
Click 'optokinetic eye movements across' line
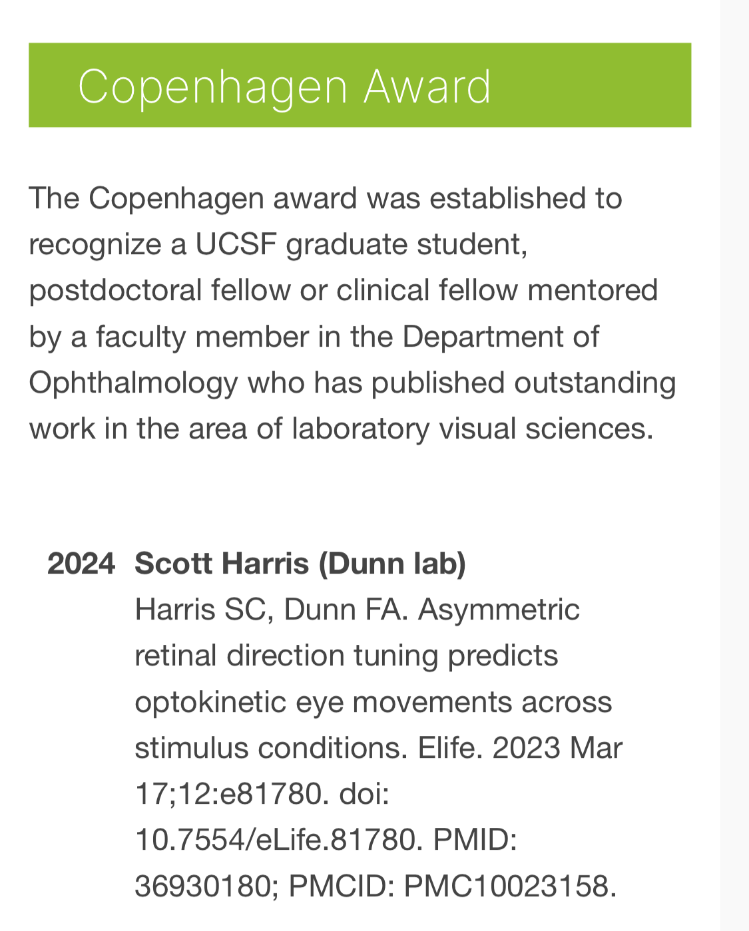[373, 702]
